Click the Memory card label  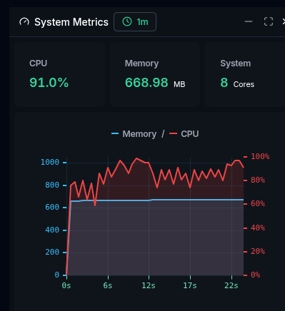point(141,63)
